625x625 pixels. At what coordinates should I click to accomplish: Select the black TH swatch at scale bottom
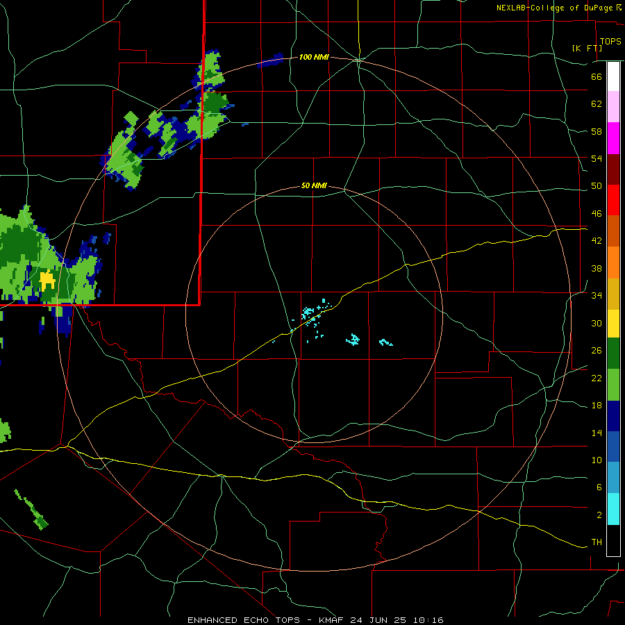613,540
